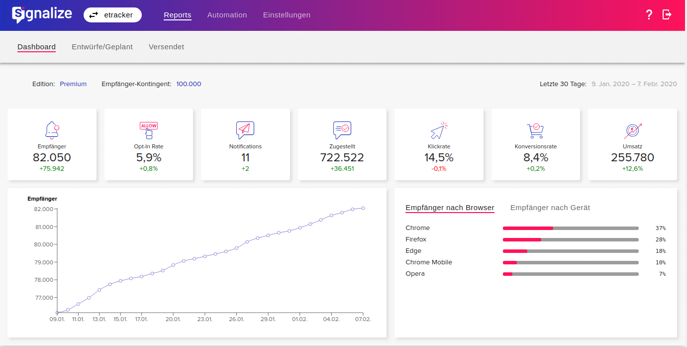Viewport: 687px width, 347px height.
Task: Click the Zugestellt message checkmark icon
Action: 342,130
